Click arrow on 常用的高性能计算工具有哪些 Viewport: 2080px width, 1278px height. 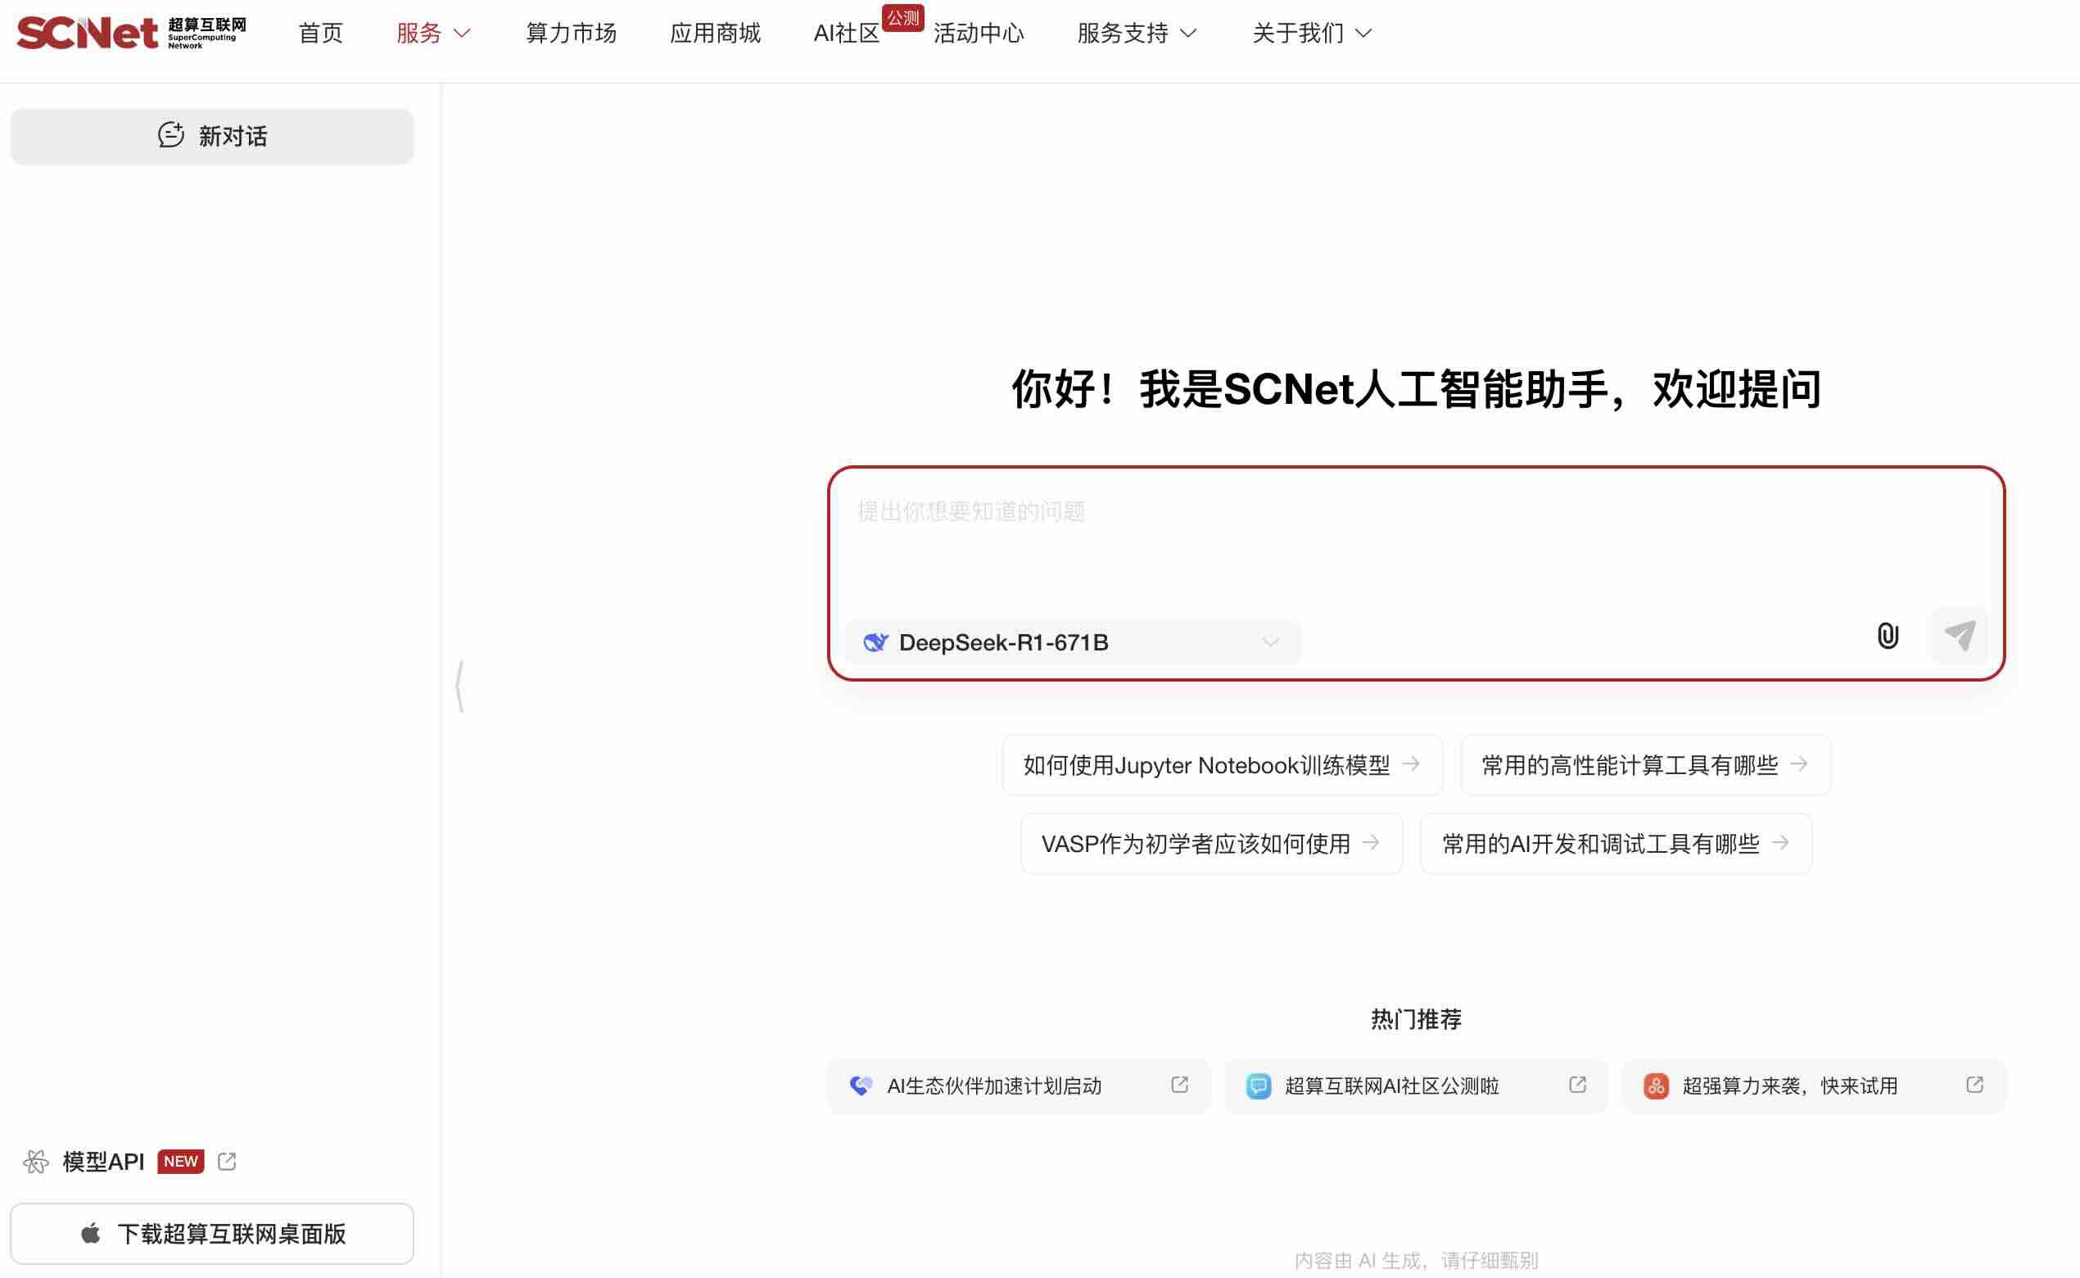coord(1799,764)
